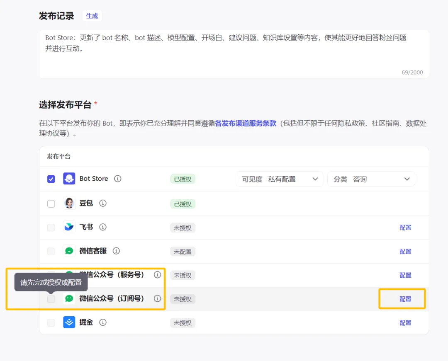Click 配置 link in 掘金 row

tap(405, 323)
